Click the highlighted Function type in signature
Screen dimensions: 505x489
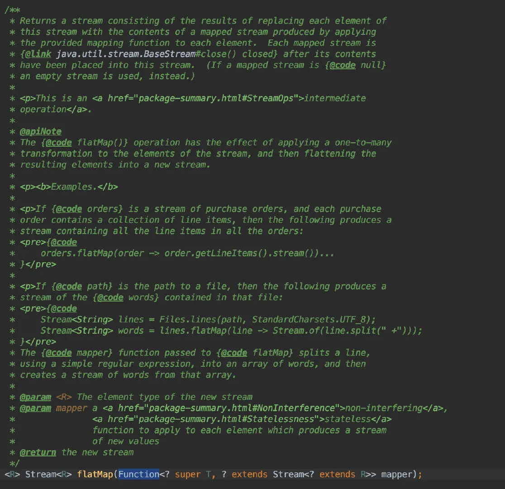(x=139, y=474)
